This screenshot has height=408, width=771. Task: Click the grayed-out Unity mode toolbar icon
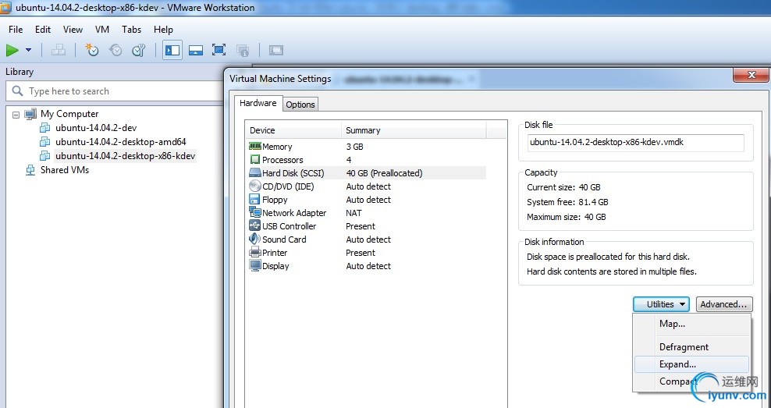tap(243, 50)
